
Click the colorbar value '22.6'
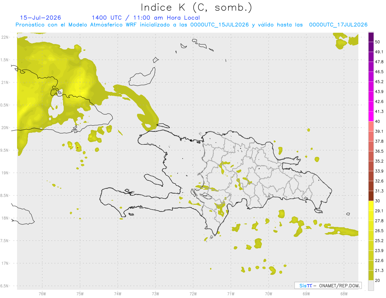tap(379, 260)
